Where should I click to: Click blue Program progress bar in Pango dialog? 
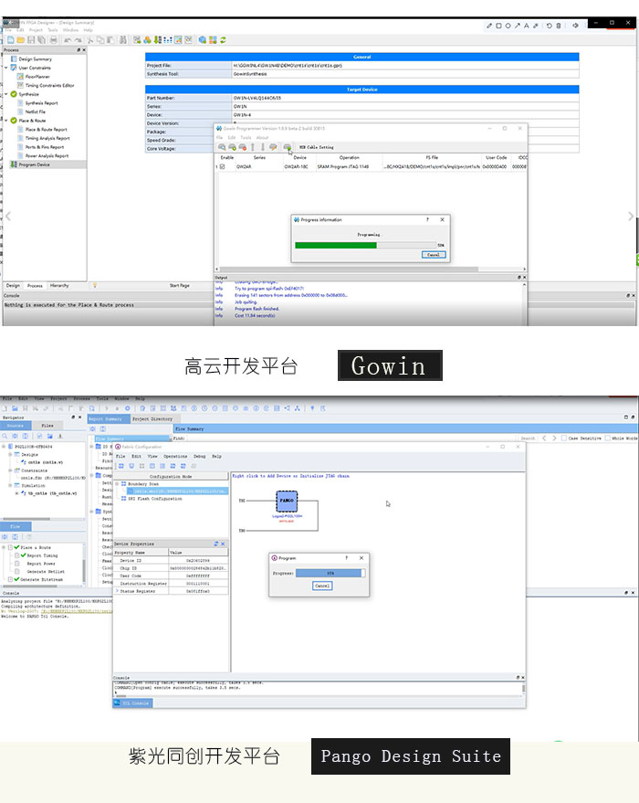(x=330, y=573)
